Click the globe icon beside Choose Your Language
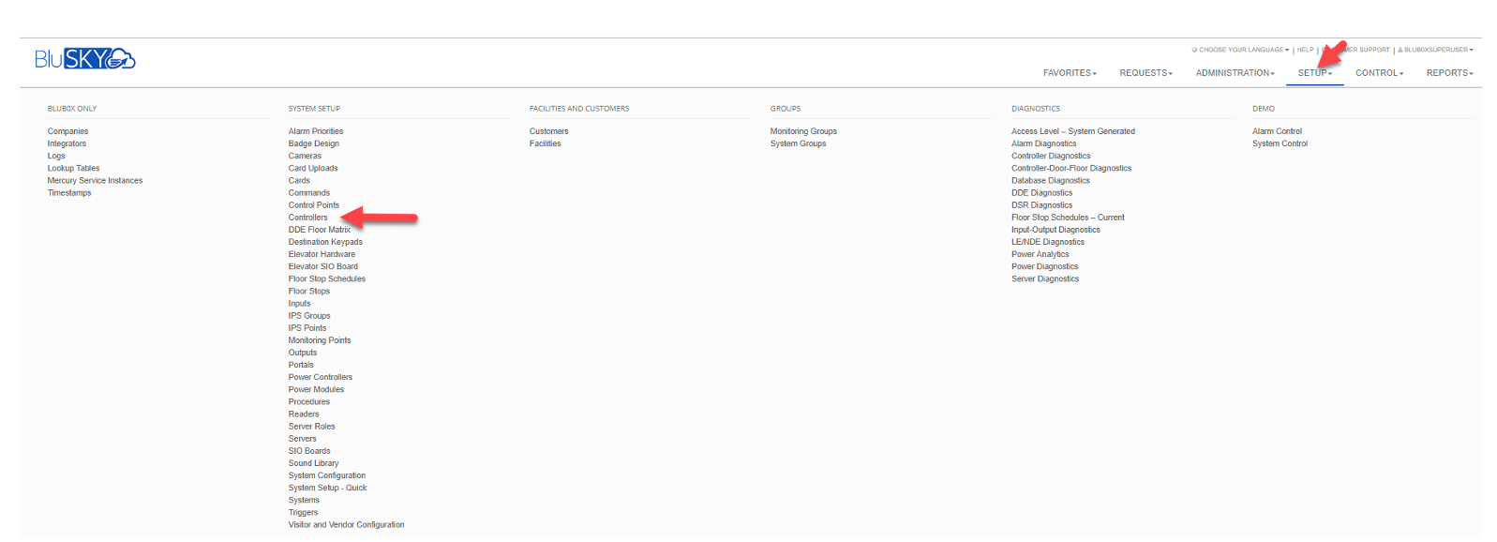 [1194, 50]
